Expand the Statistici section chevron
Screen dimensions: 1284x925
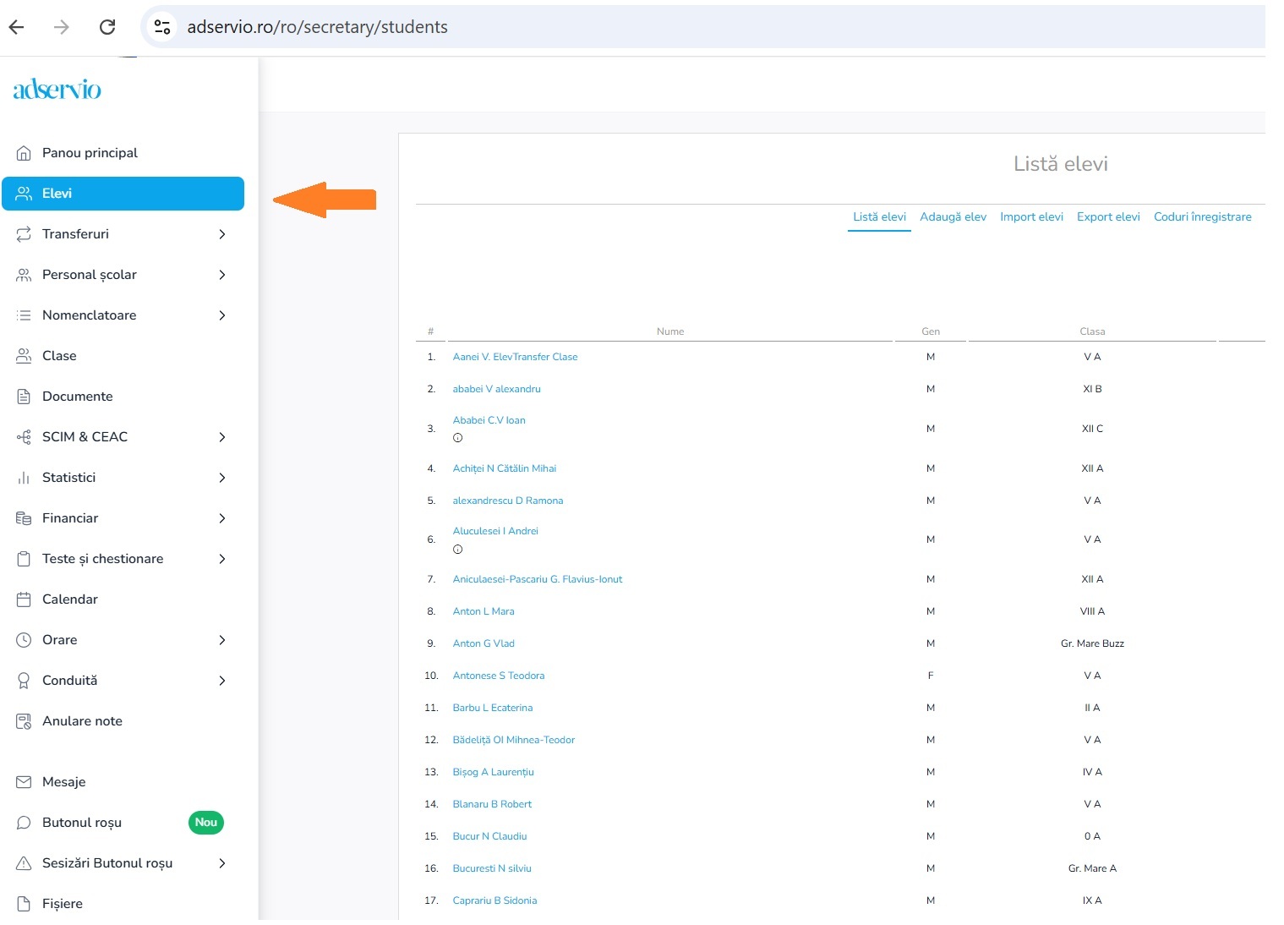click(222, 478)
